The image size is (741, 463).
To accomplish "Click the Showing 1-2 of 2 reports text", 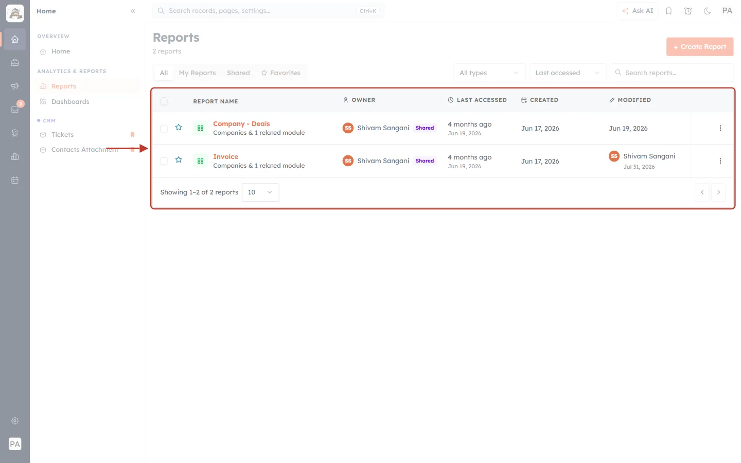I will pos(199,192).
